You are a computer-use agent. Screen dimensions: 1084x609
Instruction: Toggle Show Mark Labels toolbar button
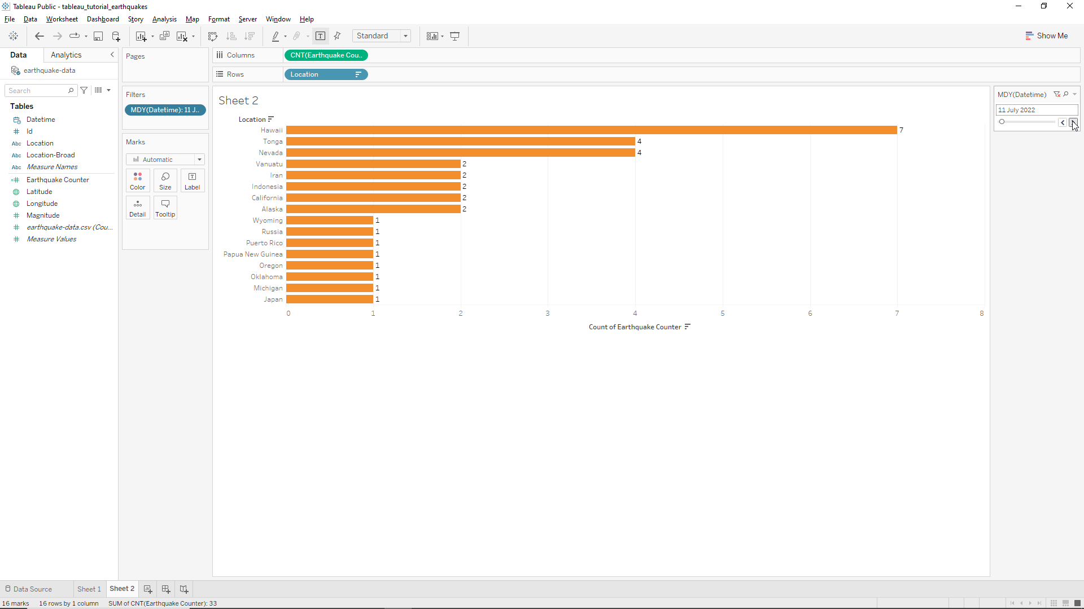tap(320, 36)
